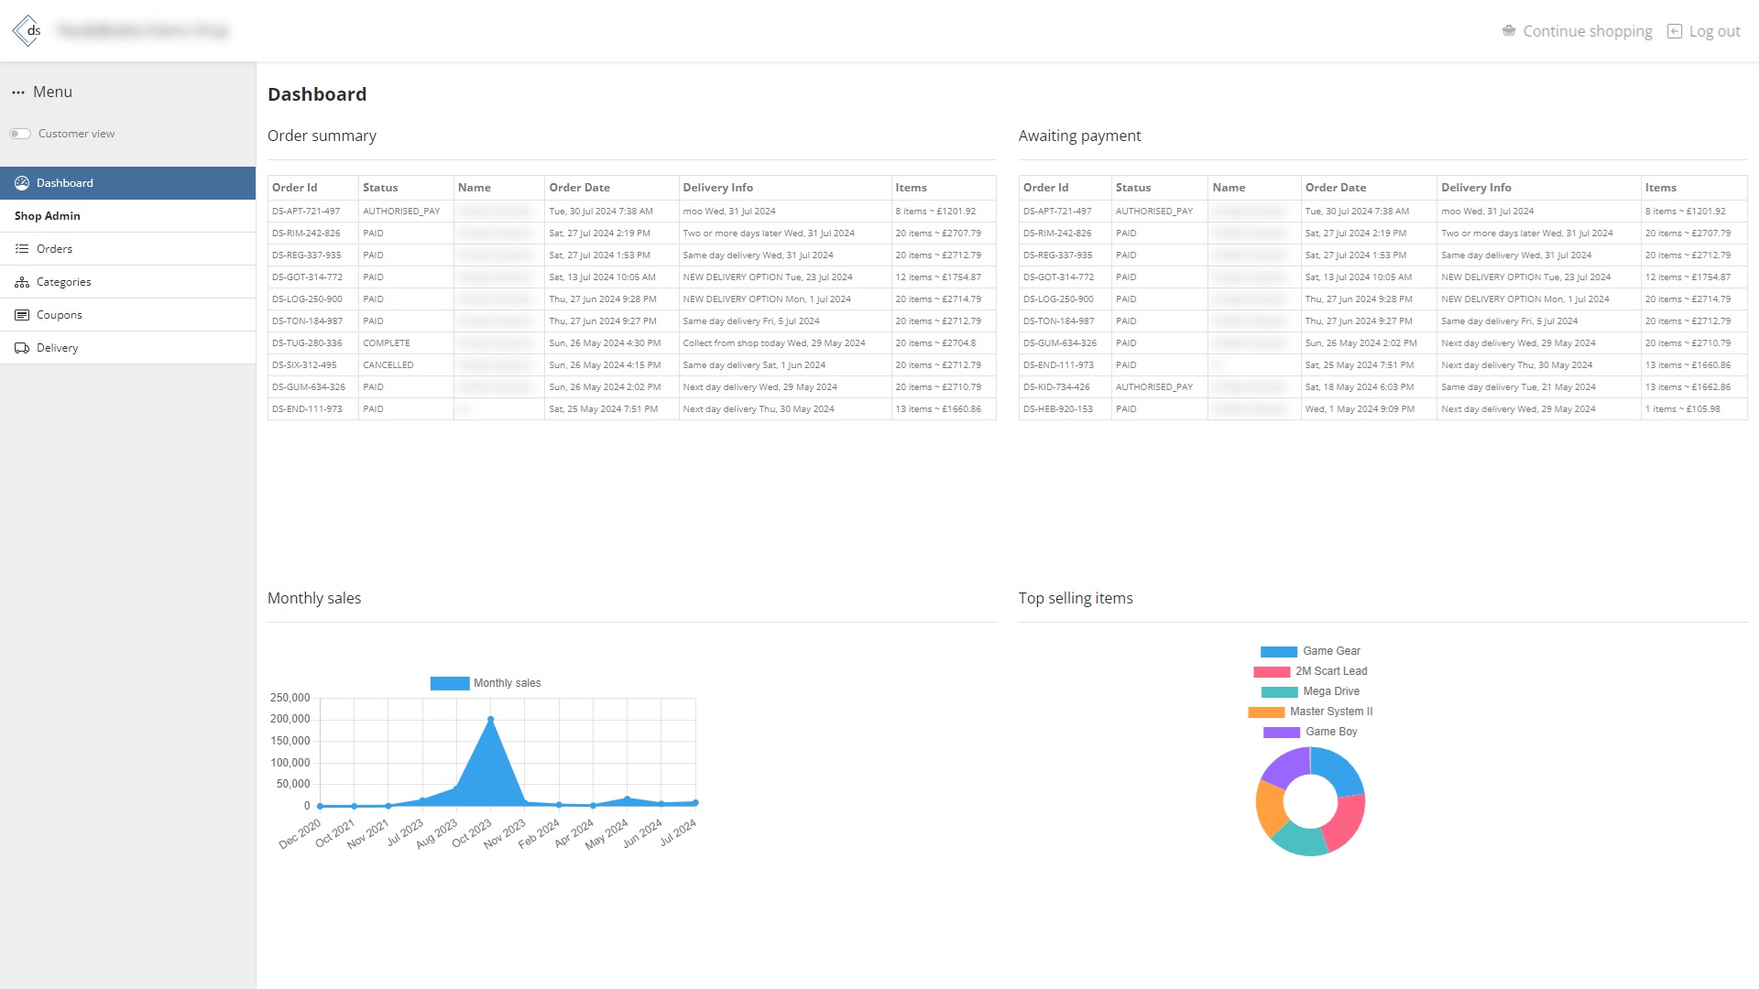Click the ds shop logo icon
This screenshot has height=989, width=1759.
(x=27, y=30)
